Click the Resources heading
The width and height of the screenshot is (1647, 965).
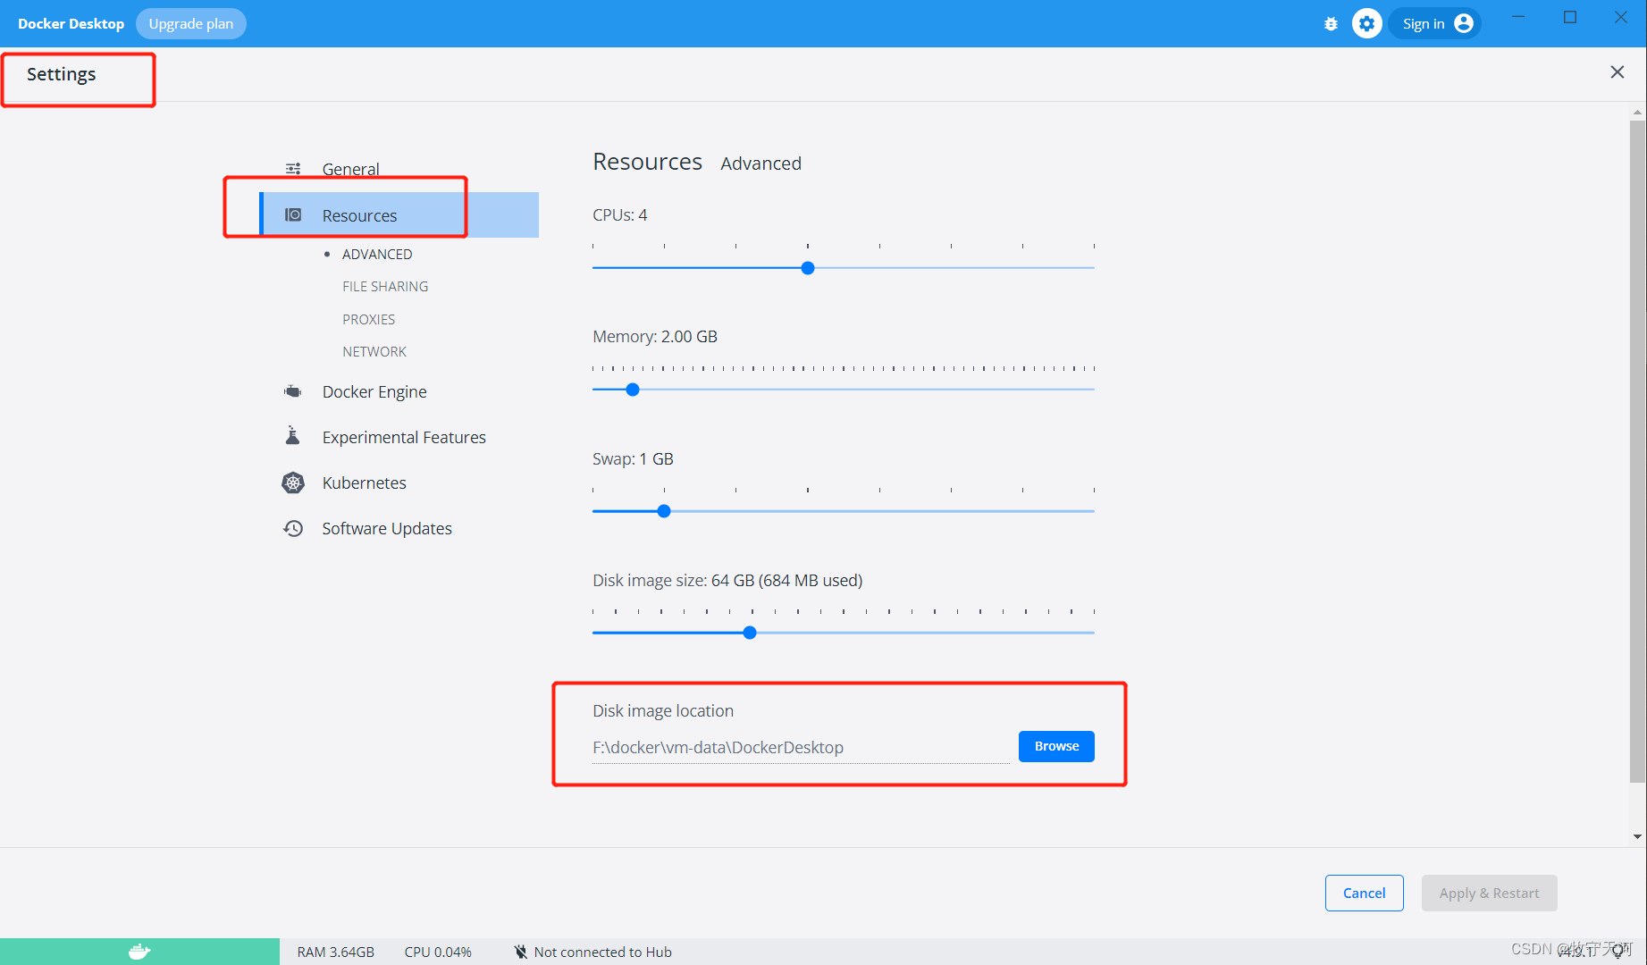(x=648, y=162)
